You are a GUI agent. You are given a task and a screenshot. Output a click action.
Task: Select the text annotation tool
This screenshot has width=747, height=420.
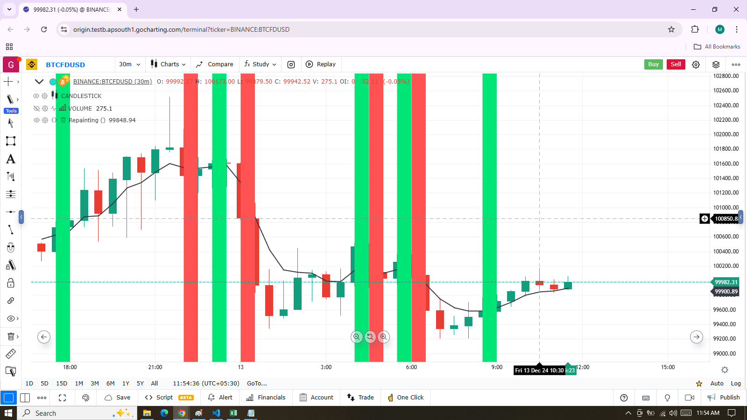point(10,159)
